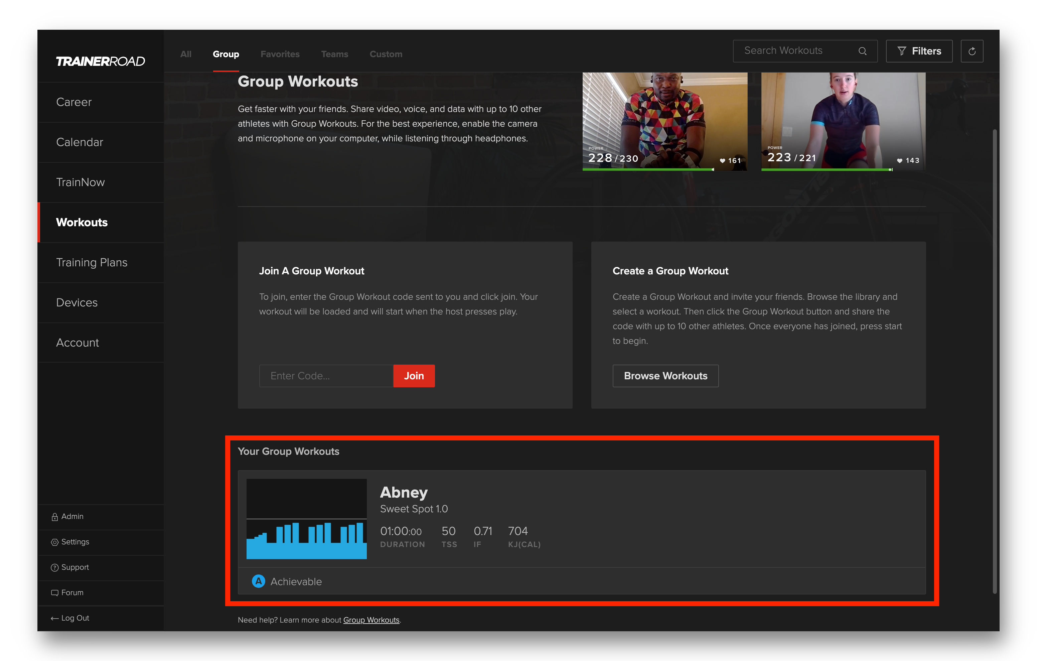Click the vertical page scrollbar
This screenshot has width=1037, height=661.
(995, 361)
